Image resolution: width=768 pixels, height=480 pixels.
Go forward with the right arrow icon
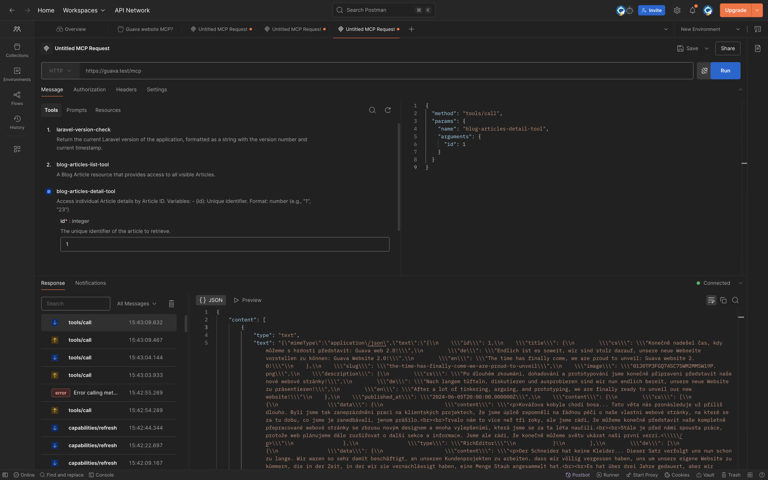click(x=27, y=10)
